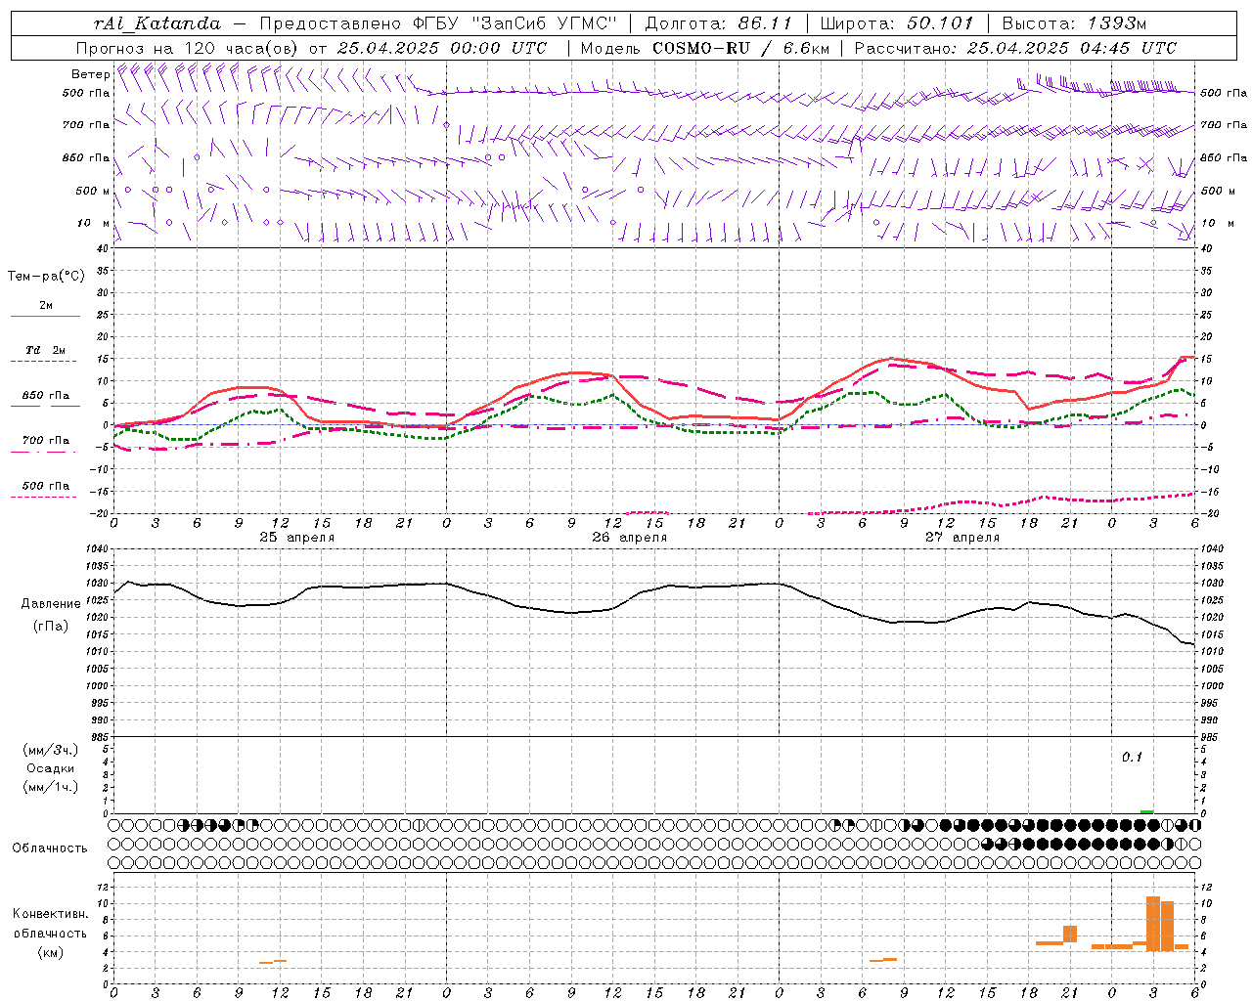Click the 850 гПа wind level label on right
Image resolution: width=1252 pixels, height=1001 pixels.
(1224, 157)
